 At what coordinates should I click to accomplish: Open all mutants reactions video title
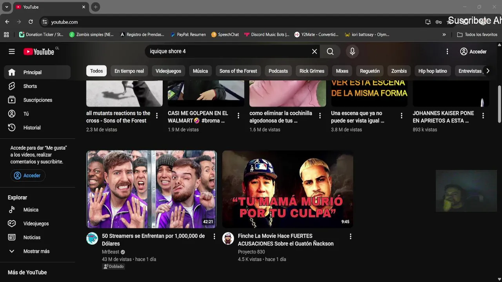(x=118, y=117)
